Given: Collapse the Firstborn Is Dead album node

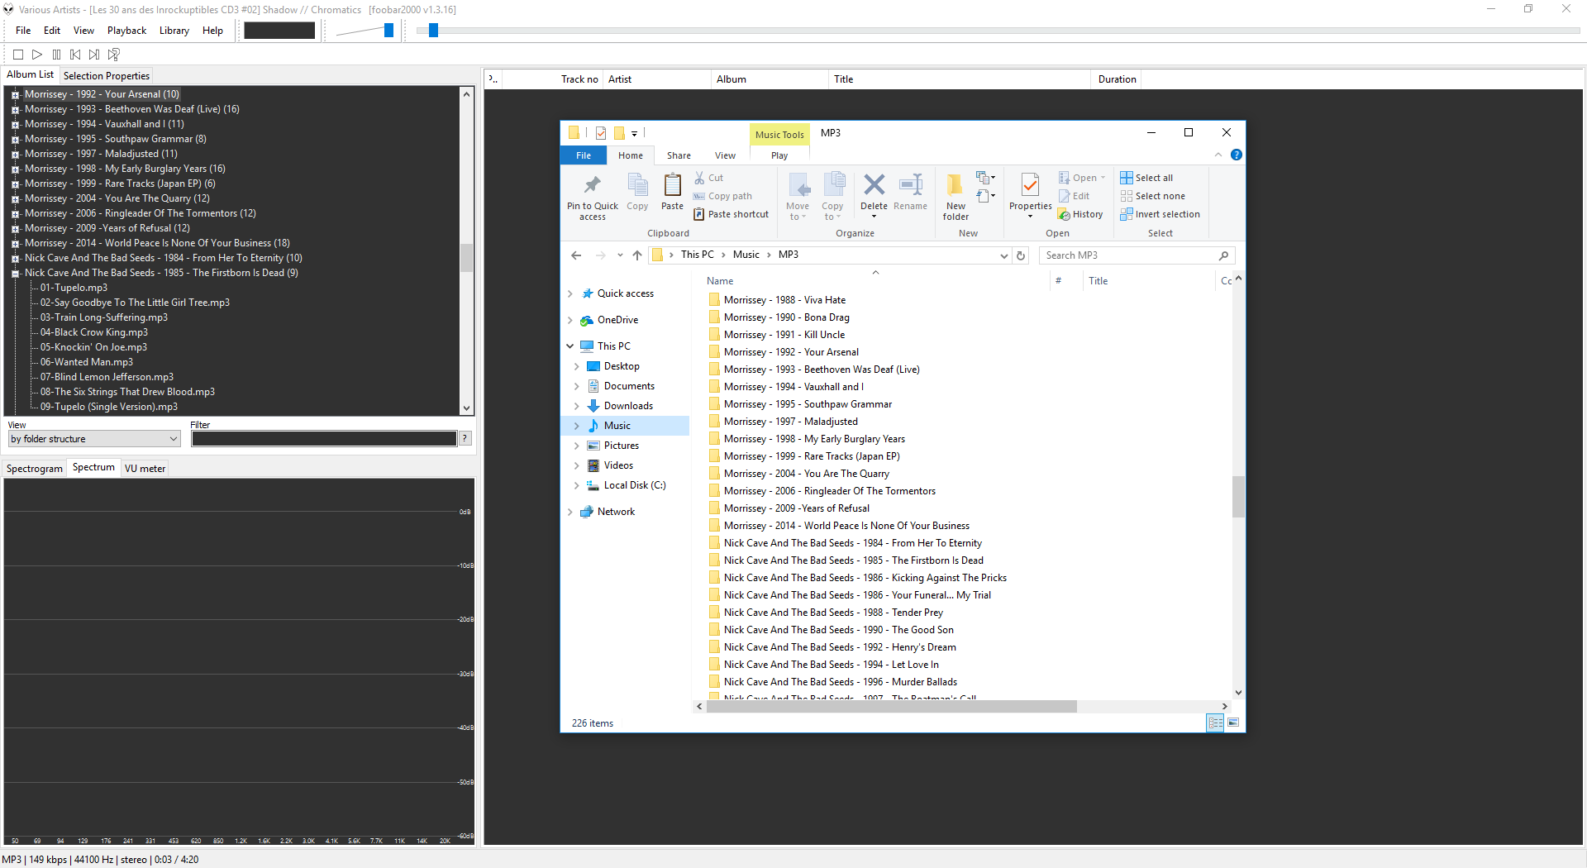Looking at the screenshot, I should (x=15, y=273).
